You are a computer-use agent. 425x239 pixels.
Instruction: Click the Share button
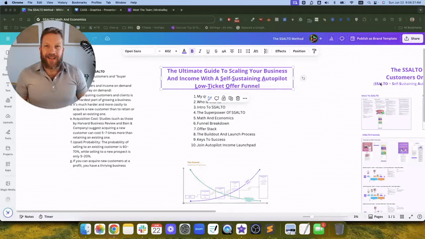click(412, 38)
